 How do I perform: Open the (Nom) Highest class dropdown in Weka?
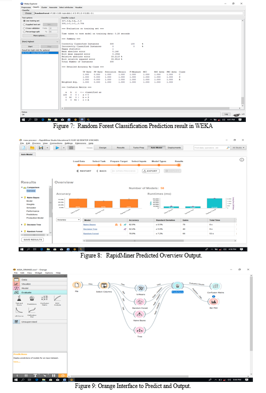click(40, 42)
